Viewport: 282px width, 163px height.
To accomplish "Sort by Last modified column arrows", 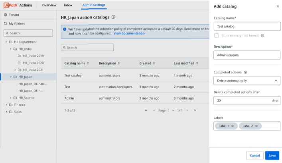I will tap(197, 63).
